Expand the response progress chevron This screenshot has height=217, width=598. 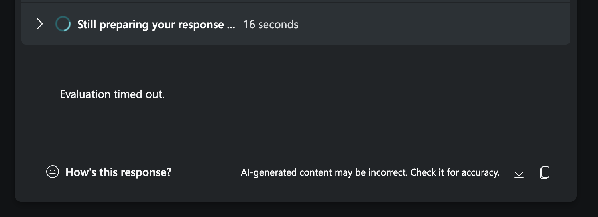(x=39, y=24)
